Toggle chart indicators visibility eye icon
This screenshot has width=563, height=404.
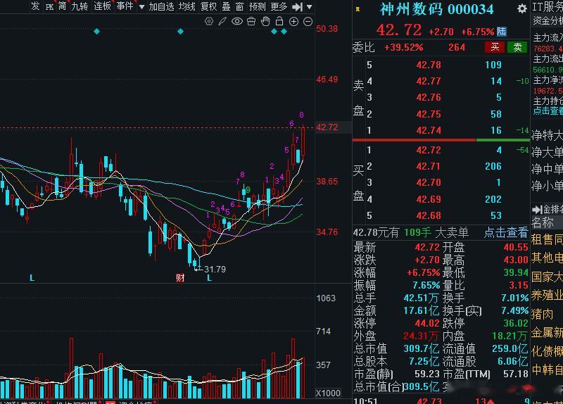237,22
